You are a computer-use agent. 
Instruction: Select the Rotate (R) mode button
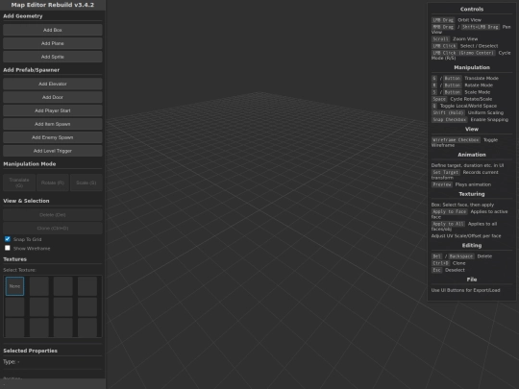(53, 182)
